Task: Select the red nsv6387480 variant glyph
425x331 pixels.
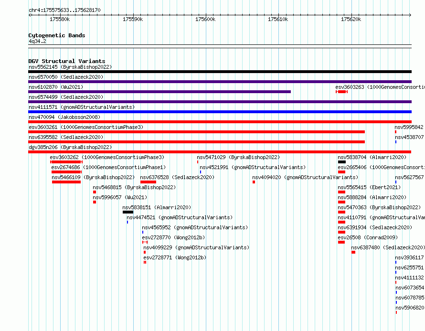Action: 353,252
